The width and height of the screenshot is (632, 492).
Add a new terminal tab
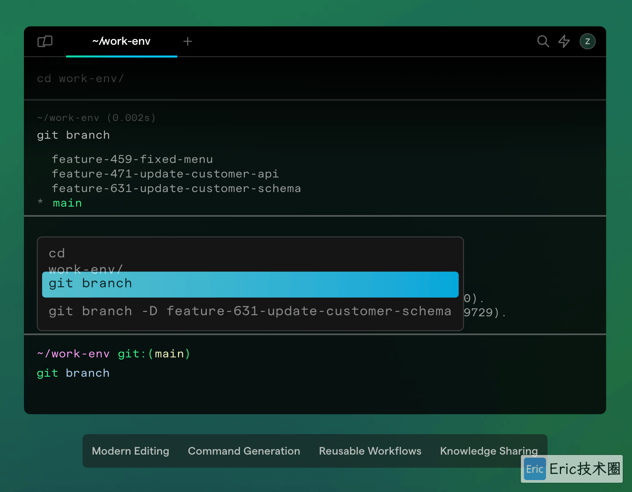pyautogui.click(x=188, y=41)
